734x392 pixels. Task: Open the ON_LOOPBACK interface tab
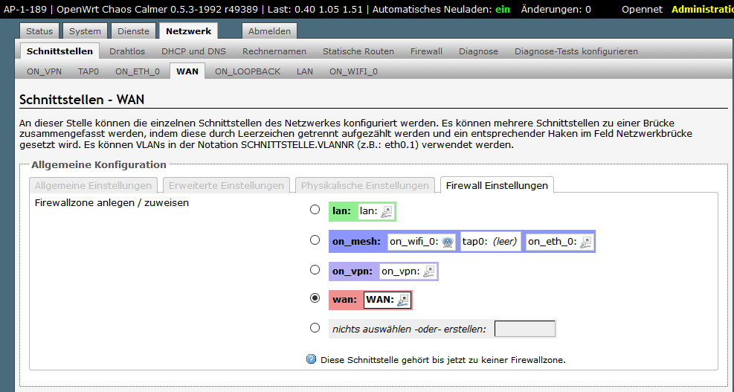248,71
